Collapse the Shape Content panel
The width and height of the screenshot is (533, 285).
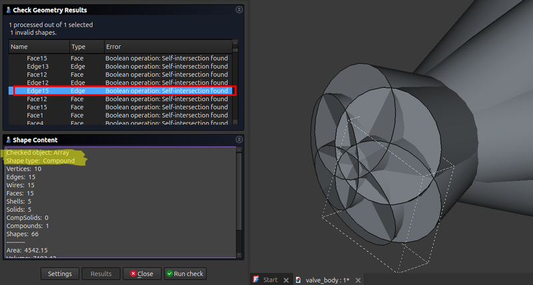239,140
